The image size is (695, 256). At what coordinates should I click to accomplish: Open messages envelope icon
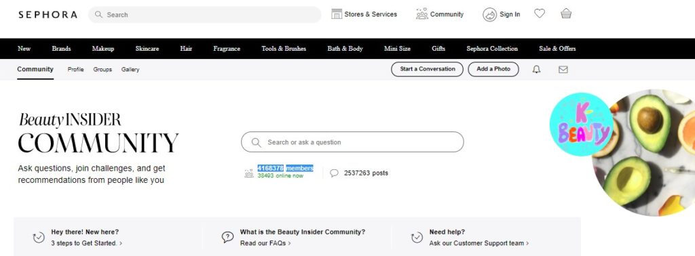click(563, 69)
